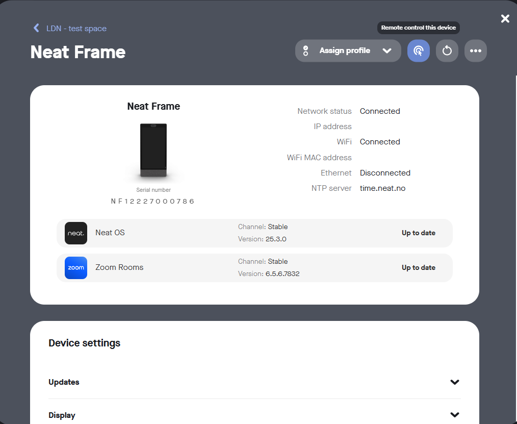The width and height of the screenshot is (517, 424).
Task: Click the serial number NF12227000786
Action: pos(153,202)
